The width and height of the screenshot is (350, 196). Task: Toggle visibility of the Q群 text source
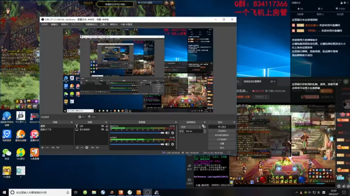click(103, 126)
